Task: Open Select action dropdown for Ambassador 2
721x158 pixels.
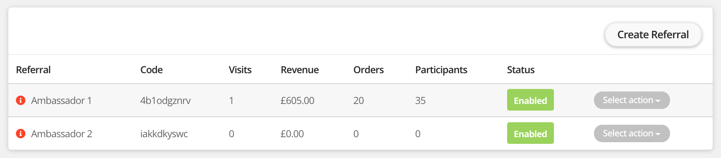Action: (632, 133)
